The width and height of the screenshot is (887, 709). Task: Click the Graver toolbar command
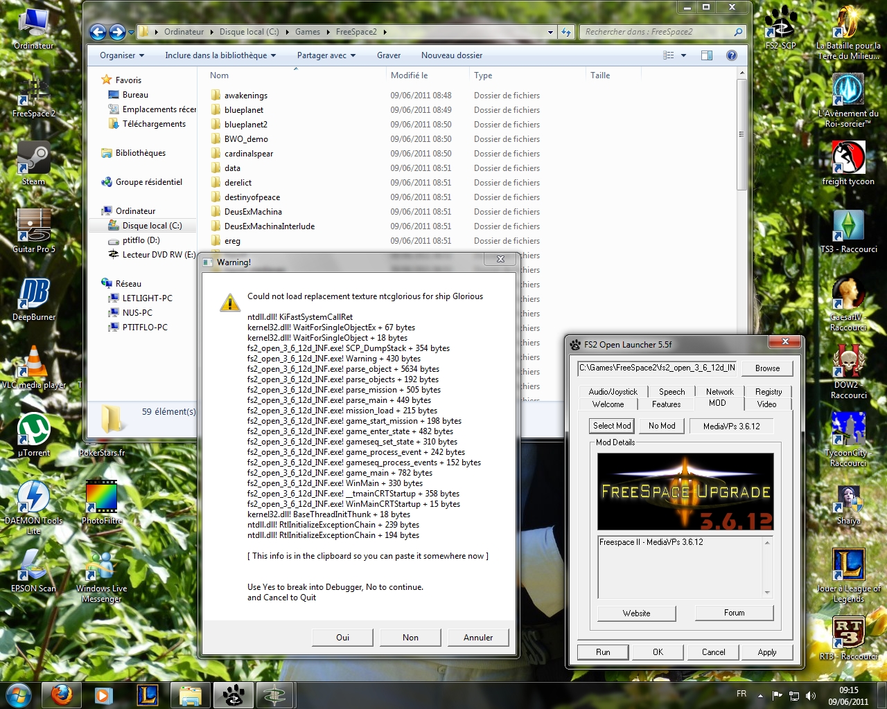point(389,55)
